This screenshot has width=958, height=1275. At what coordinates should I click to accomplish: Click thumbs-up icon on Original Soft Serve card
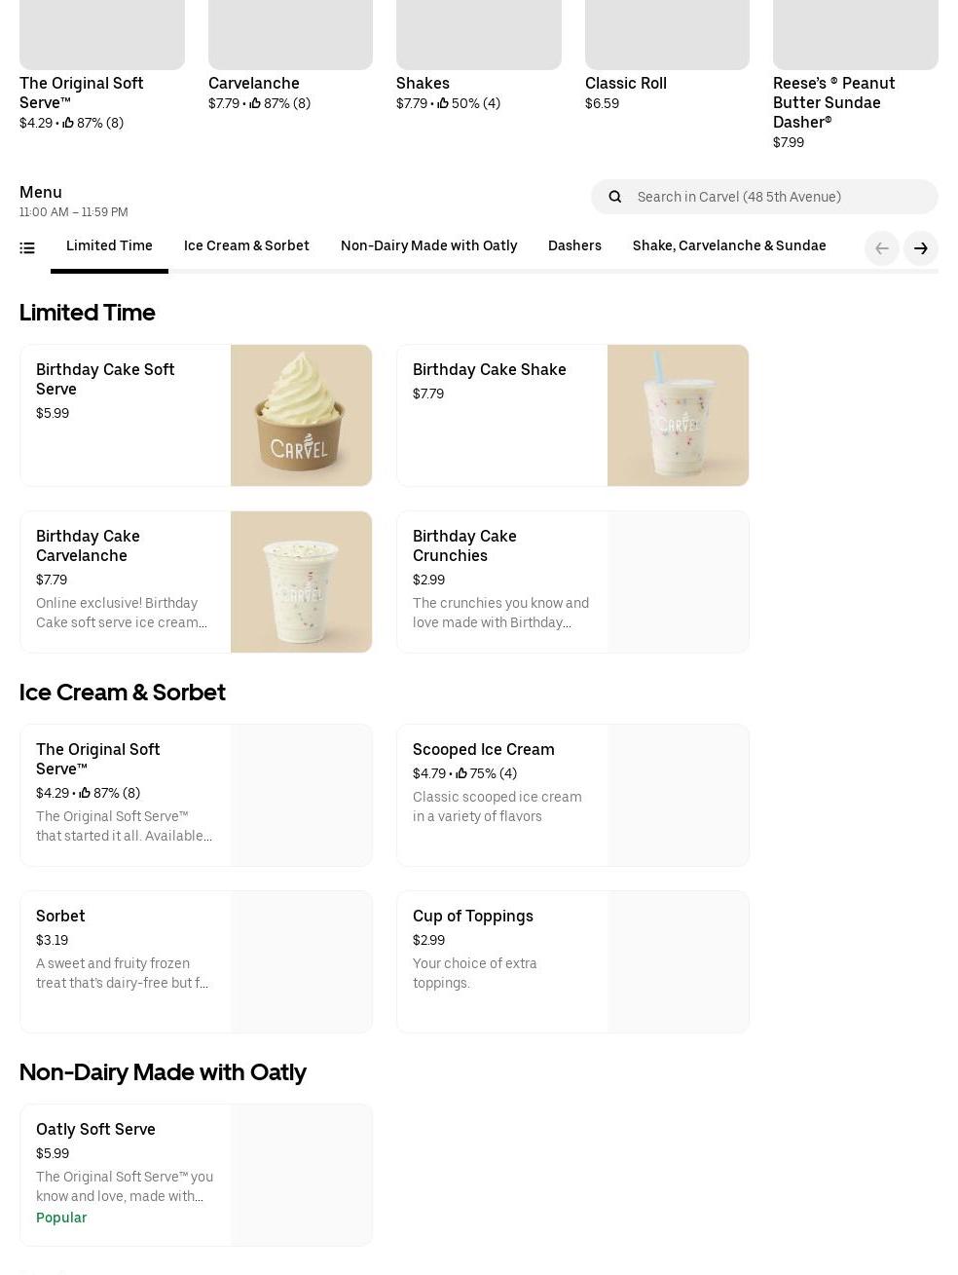pyautogui.click(x=85, y=793)
